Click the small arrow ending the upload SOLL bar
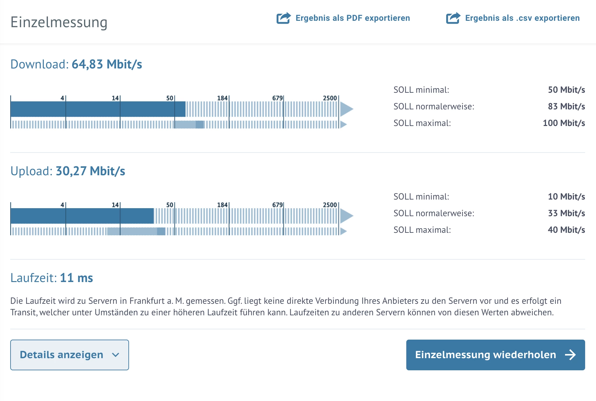The height and width of the screenshot is (401, 596). point(343,231)
